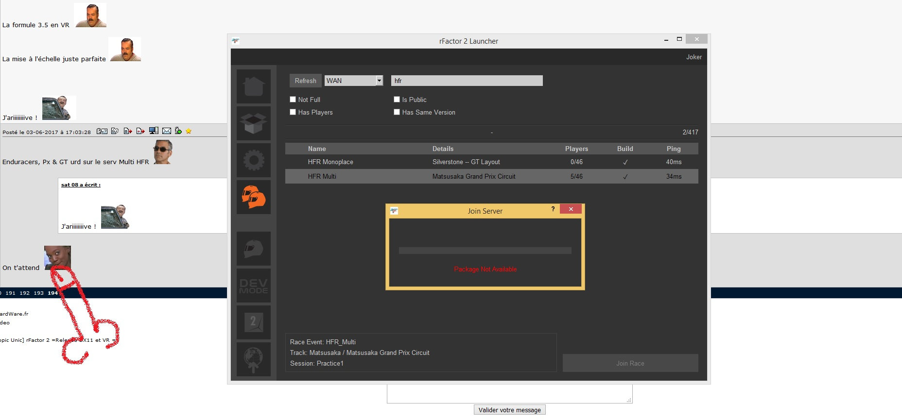Viewport: 902px width, 420px height.
Task: Go to forum page 193
Action: 38,293
